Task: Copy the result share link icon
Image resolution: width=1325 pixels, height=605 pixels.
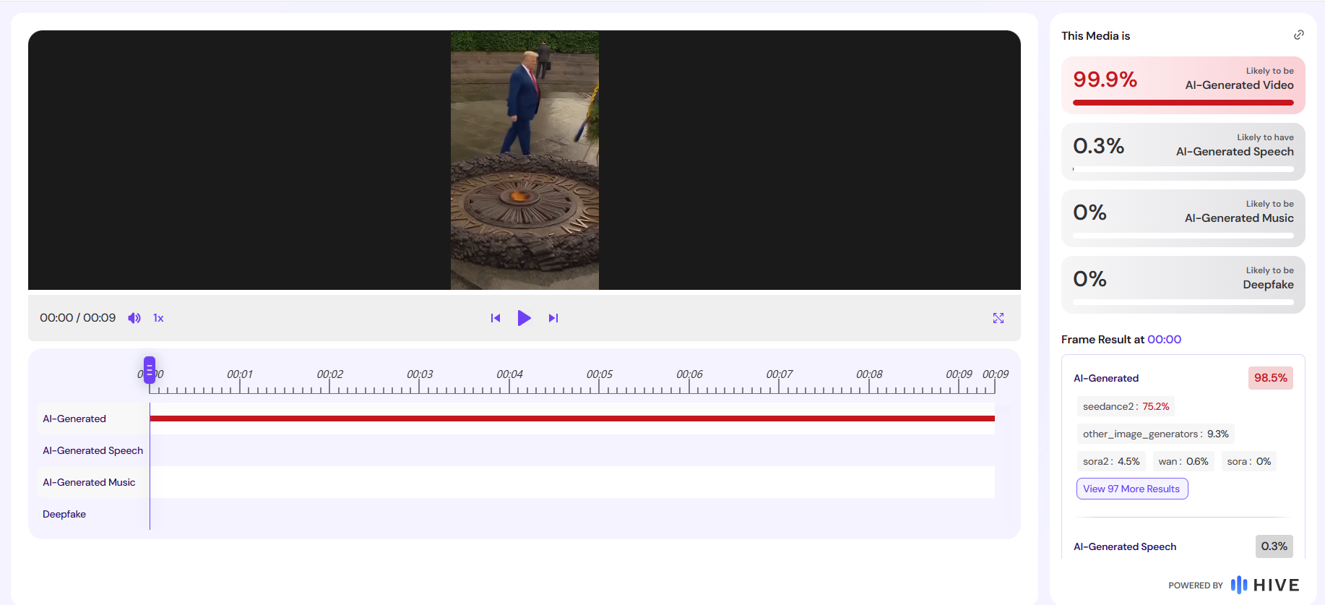Action: point(1299,35)
